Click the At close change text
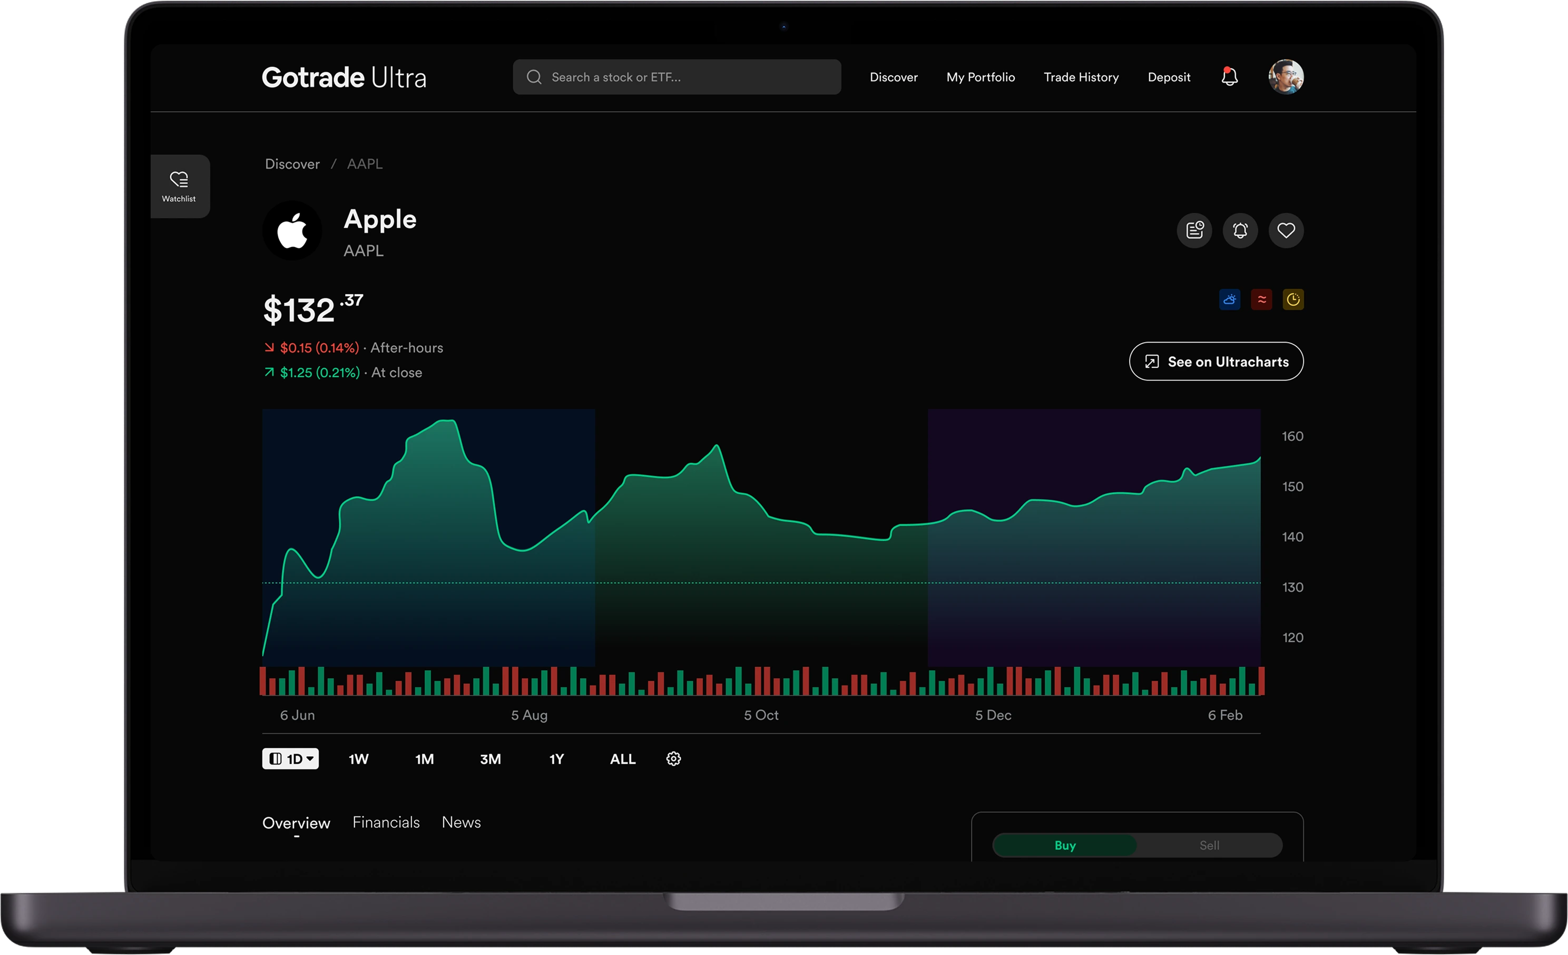This screenshot has height=955, width=1568. point(343,373)
